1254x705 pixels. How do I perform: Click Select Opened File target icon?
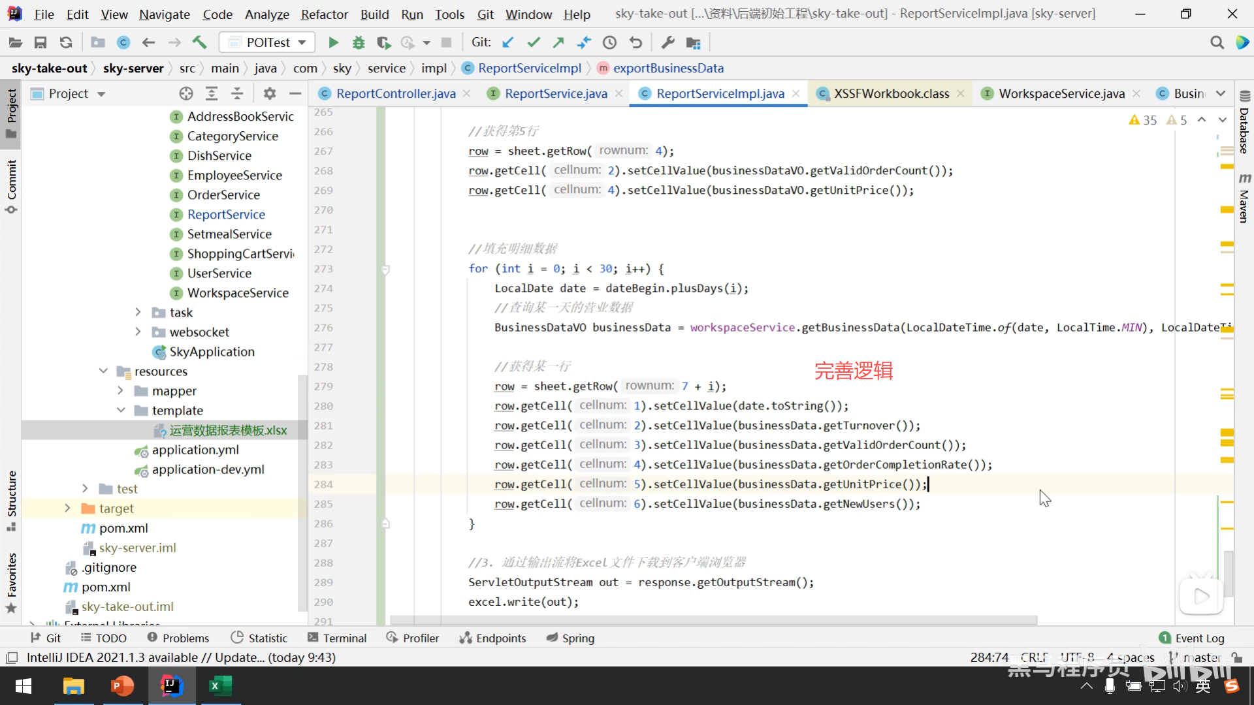[186, 93]
